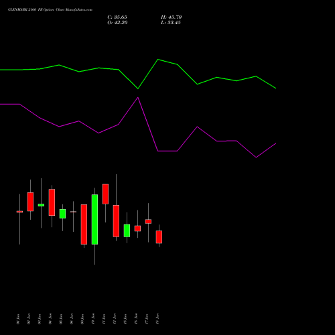Click the 05 Jan date axis label

[x=61, y=319]
